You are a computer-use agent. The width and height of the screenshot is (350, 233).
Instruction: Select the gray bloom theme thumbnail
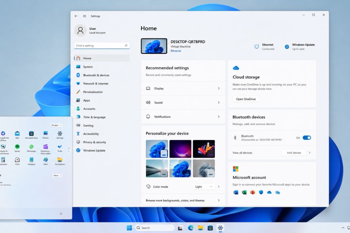[x=204, y=168]
